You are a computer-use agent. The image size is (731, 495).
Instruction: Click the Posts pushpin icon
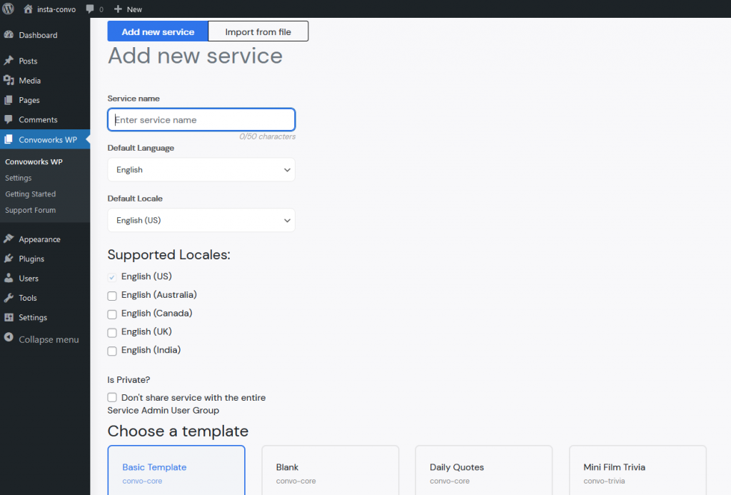pyautogui.click(x=9, y=61)
